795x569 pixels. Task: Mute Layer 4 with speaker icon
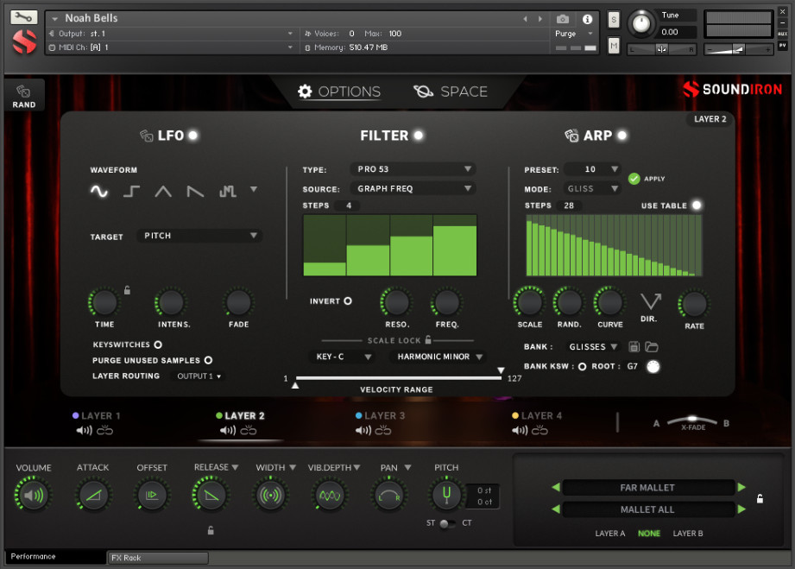pos(520,431)
